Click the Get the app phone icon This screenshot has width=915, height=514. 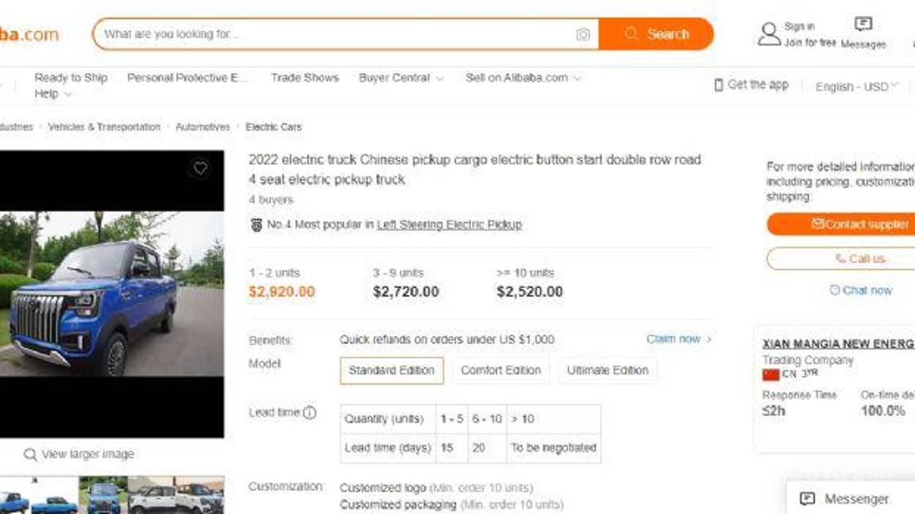[x=719, y=85]
